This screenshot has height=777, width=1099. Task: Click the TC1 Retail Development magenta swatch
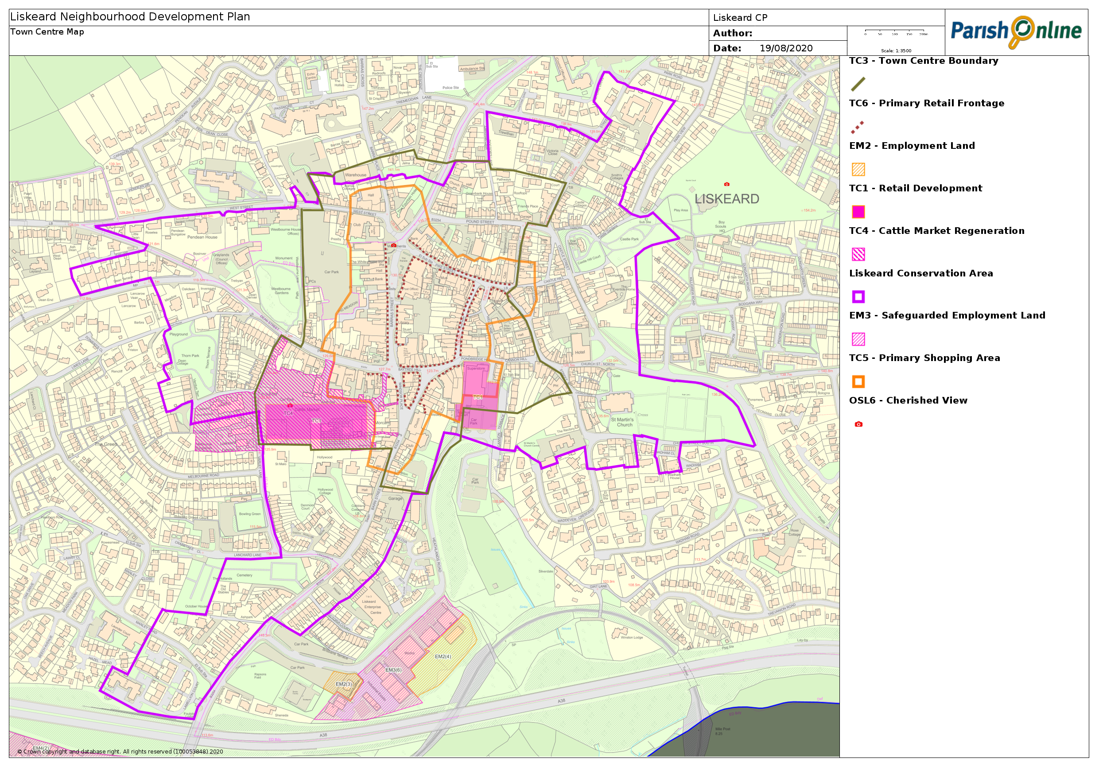pos(858,212)
